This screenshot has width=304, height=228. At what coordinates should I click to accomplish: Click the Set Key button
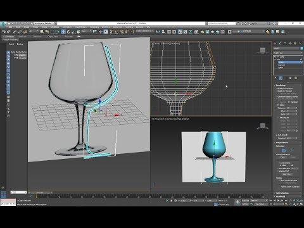(x=245, y=204)
